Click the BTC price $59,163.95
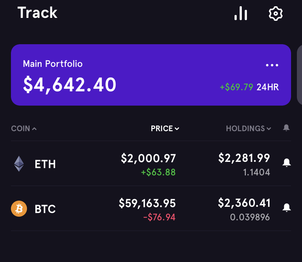 [x=147, y=203]
